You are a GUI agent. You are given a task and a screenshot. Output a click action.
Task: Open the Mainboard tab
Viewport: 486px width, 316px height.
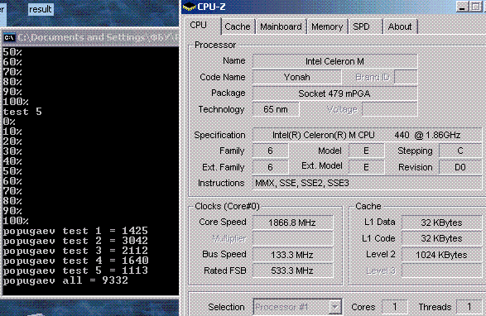(x=281, y=26)
